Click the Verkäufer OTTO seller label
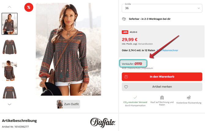The image size is (205, 131). 133,64
